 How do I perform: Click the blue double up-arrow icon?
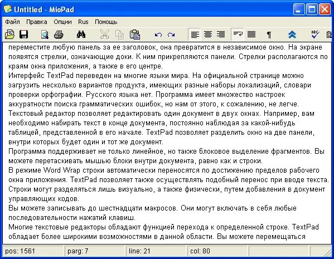point(292,35)
